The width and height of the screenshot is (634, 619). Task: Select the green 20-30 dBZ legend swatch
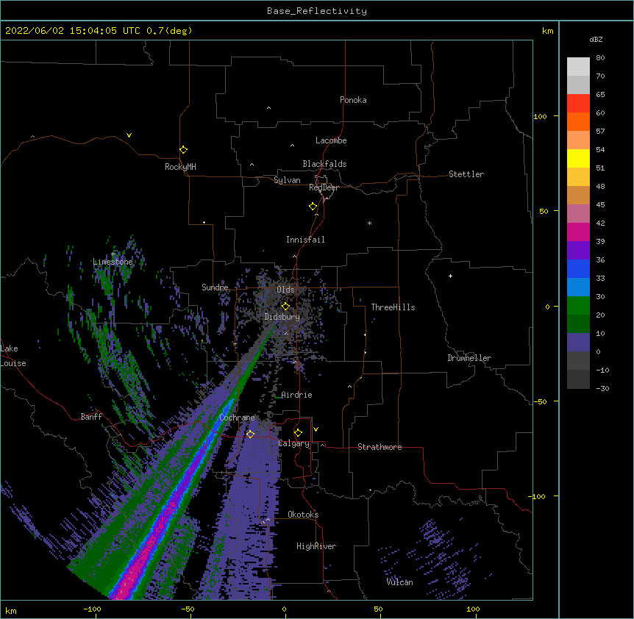578,306
